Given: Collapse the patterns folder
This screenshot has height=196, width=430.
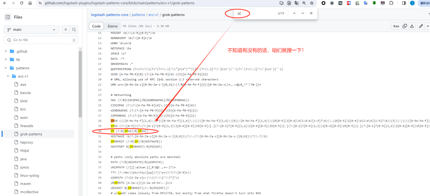Looking at the screenshot, I should coord(6,68).
